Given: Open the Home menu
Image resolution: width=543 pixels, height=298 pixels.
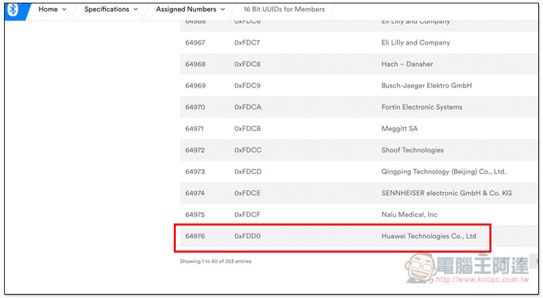Looking at the screenshot, I should (x=52, y=9).
